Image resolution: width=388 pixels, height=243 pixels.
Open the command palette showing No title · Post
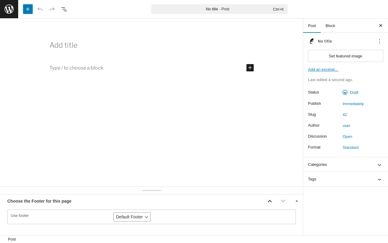tap(219, 9)
